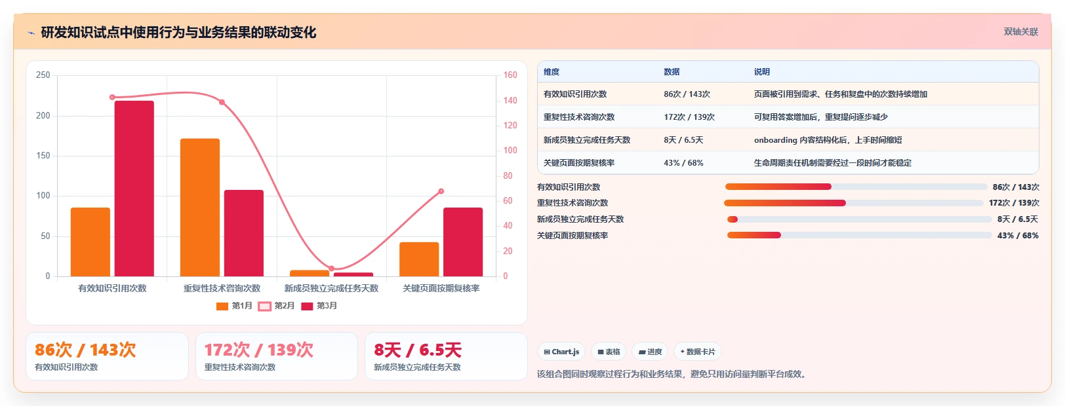Click the 维度 column header

[552, 72]
